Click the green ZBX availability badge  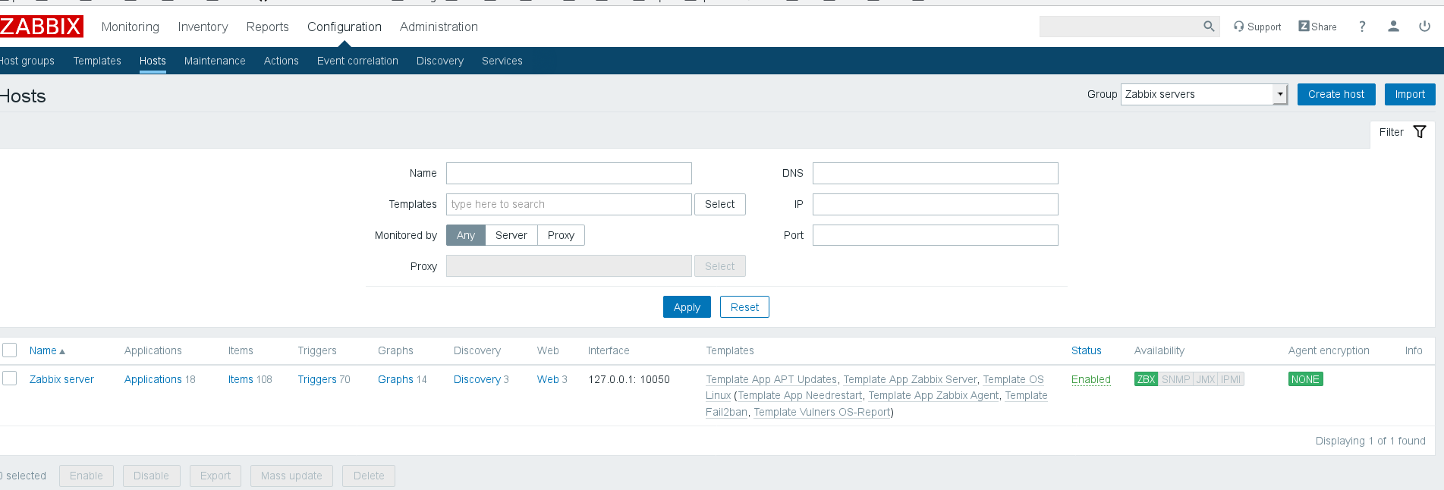(1146, 379)
